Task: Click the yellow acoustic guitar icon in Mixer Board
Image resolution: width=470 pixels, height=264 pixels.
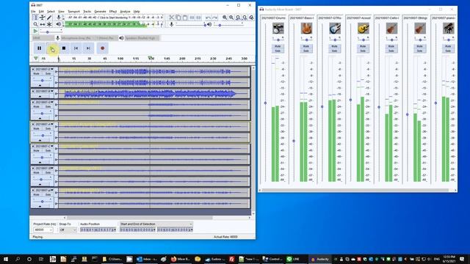Action: coord(364,29)
